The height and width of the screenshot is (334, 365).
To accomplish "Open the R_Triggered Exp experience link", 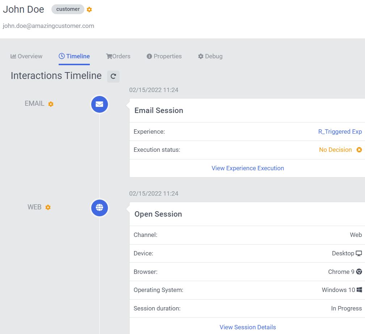I will pos(340,131).
